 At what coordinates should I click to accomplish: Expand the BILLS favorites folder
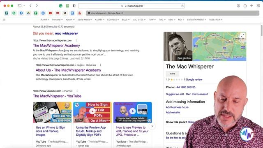coord(126,20)
